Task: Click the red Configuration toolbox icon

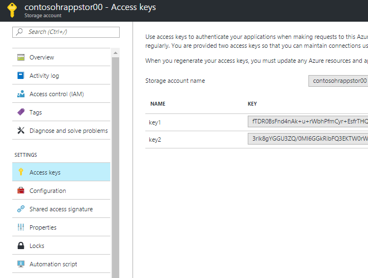Action: [x=21, y=191]
